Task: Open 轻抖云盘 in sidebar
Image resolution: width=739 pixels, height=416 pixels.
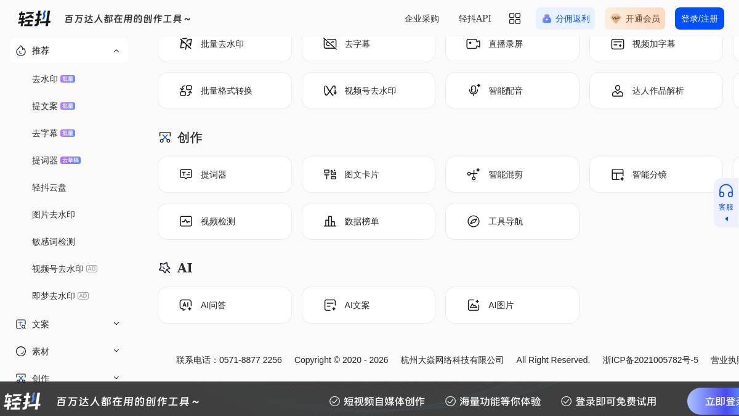Action: pos(49,187)
